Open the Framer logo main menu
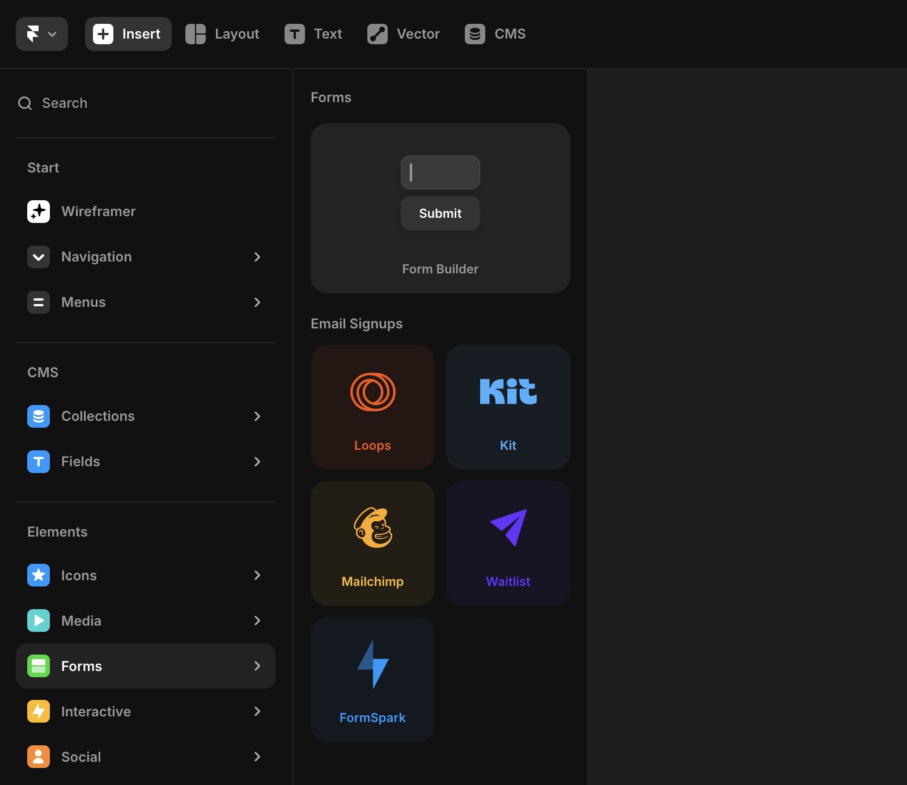The width and height of the screenshot is (907, 785). coord(42,34)
